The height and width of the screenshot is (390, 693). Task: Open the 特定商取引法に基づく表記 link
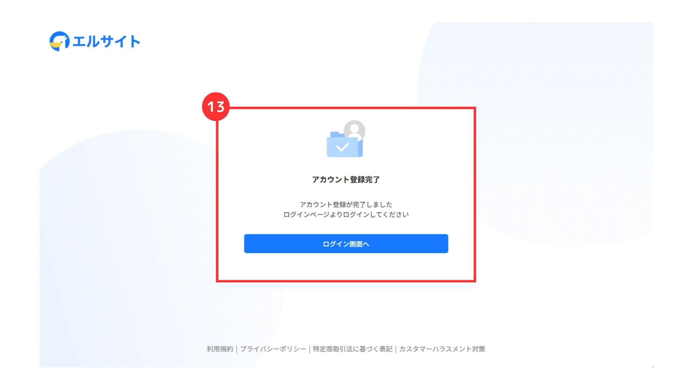click(352, 349)
